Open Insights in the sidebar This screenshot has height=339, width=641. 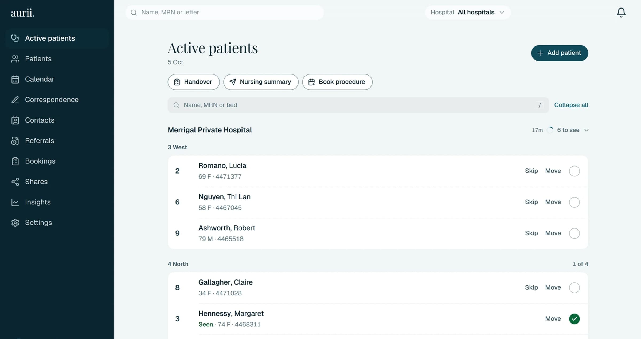(57, 202)
